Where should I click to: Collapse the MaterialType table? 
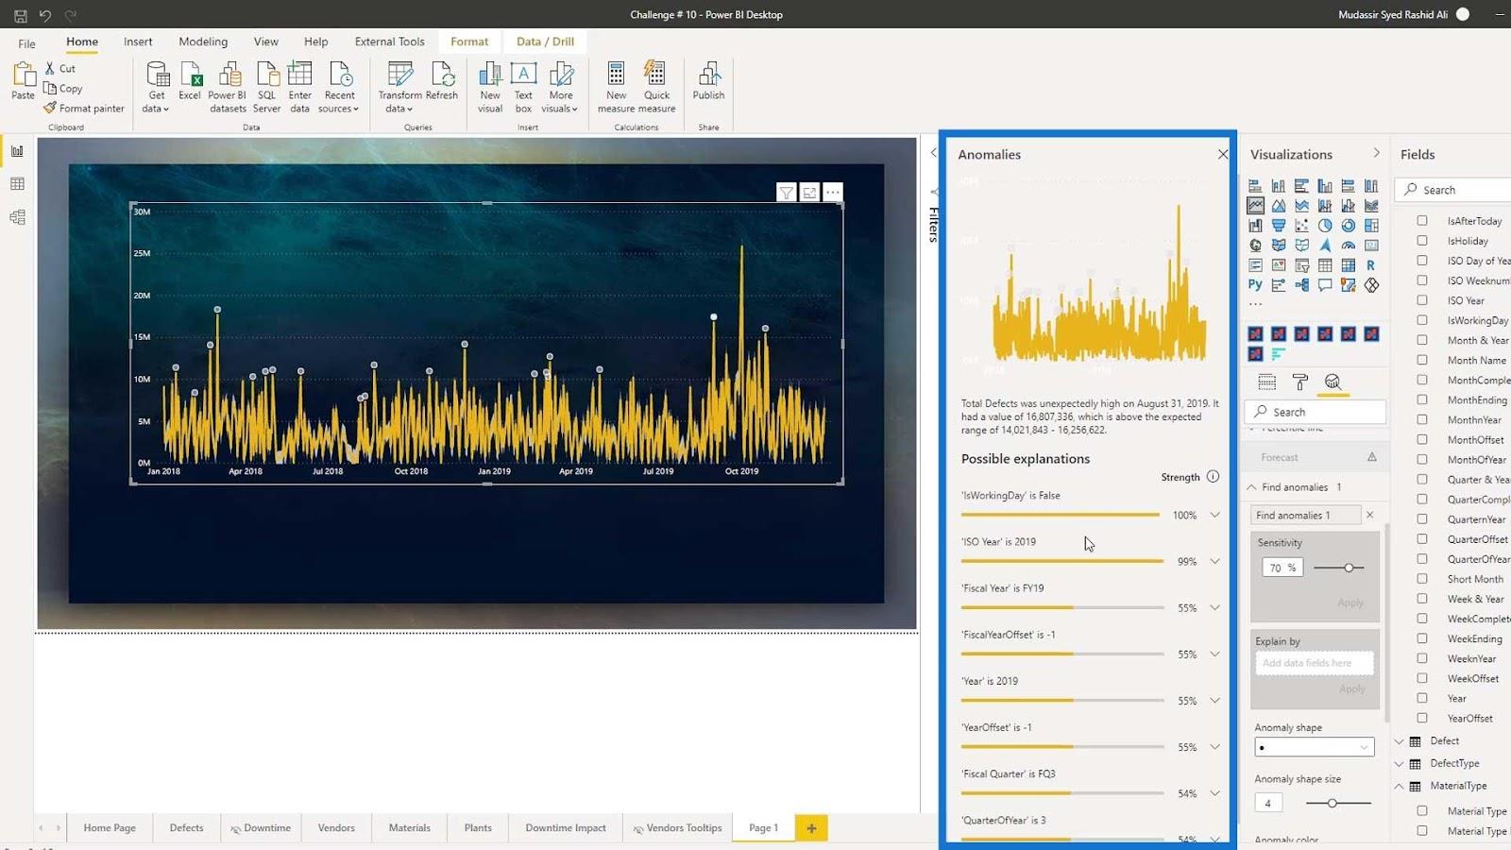click(x=1400, y=786)
